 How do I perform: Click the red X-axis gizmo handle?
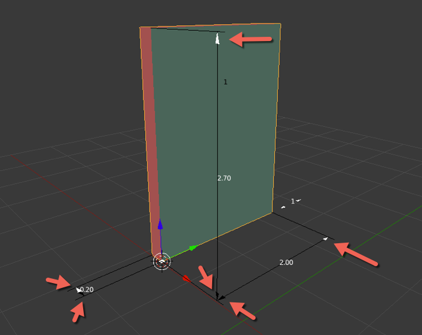click(x=186, y=278)
